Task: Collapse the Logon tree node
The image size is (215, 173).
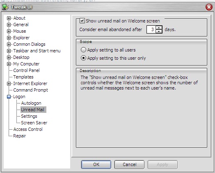Action: 9,97
